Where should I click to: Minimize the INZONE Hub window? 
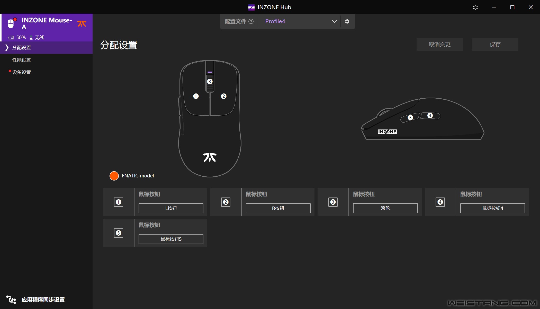click(494, 7)
